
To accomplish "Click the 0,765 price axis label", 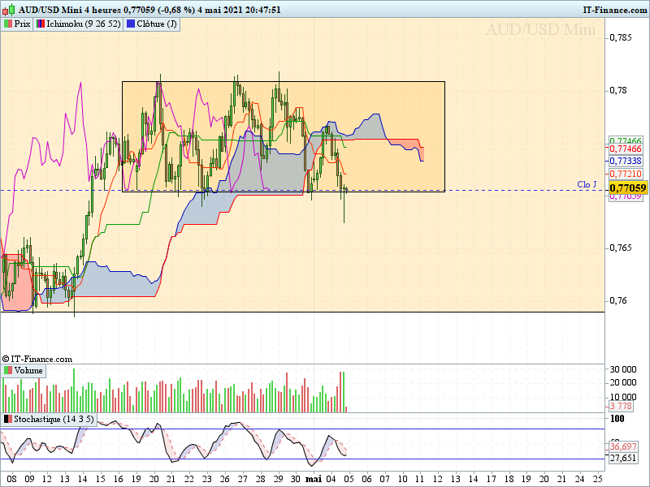I will 621,248.
